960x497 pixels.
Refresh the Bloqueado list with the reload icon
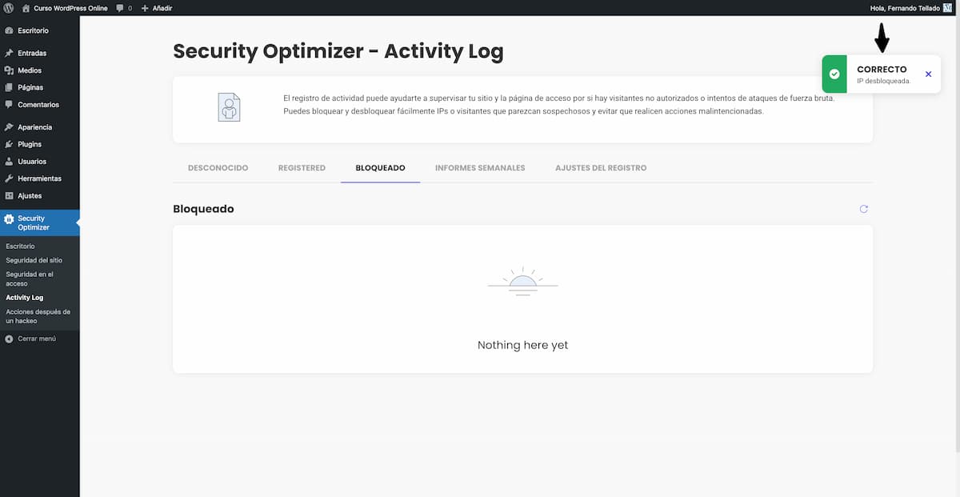863,209
